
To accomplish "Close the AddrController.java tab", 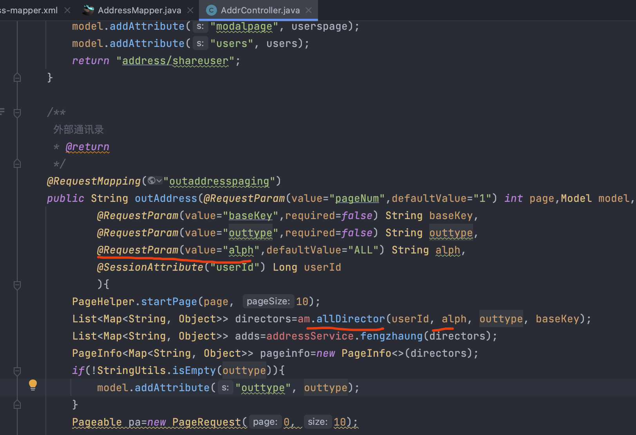I will [x=309, y=10].
